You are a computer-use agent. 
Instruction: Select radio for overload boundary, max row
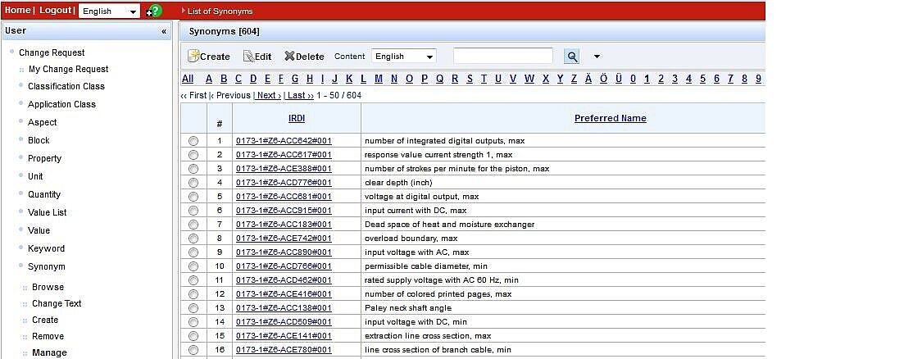[193, 239]
